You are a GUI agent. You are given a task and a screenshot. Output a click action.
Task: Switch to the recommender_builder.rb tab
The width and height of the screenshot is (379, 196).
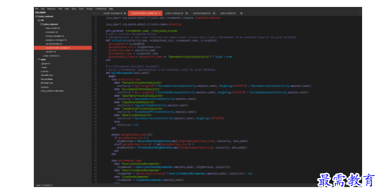[144, 13]
